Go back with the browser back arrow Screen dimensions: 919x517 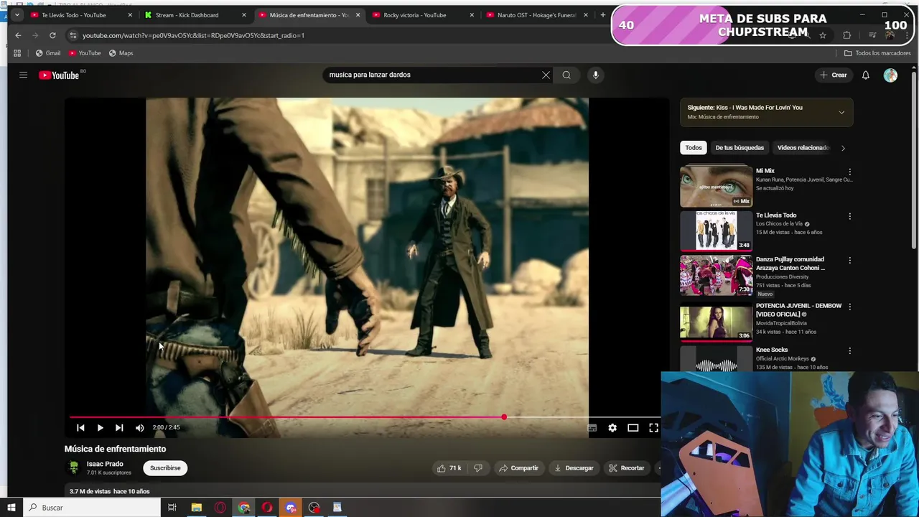point(18,35)
